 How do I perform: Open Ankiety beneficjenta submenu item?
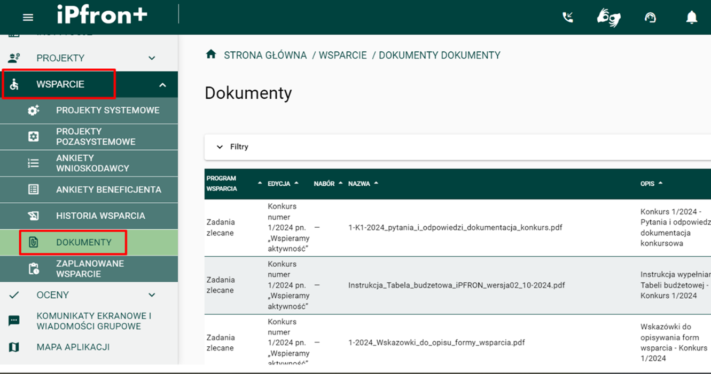click(89, 189)
